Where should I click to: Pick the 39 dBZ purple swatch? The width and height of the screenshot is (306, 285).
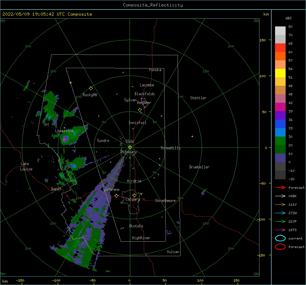[280, 115]
